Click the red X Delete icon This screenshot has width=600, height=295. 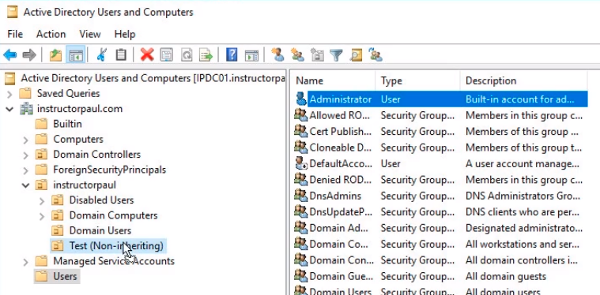pos(147,55)
